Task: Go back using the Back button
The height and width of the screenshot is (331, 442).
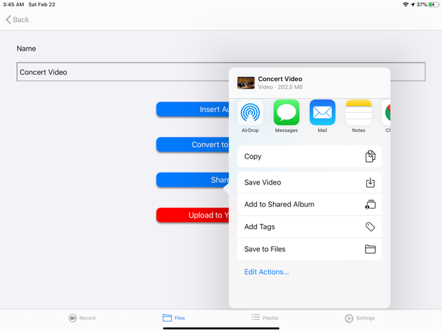Action: coord(17,20)
